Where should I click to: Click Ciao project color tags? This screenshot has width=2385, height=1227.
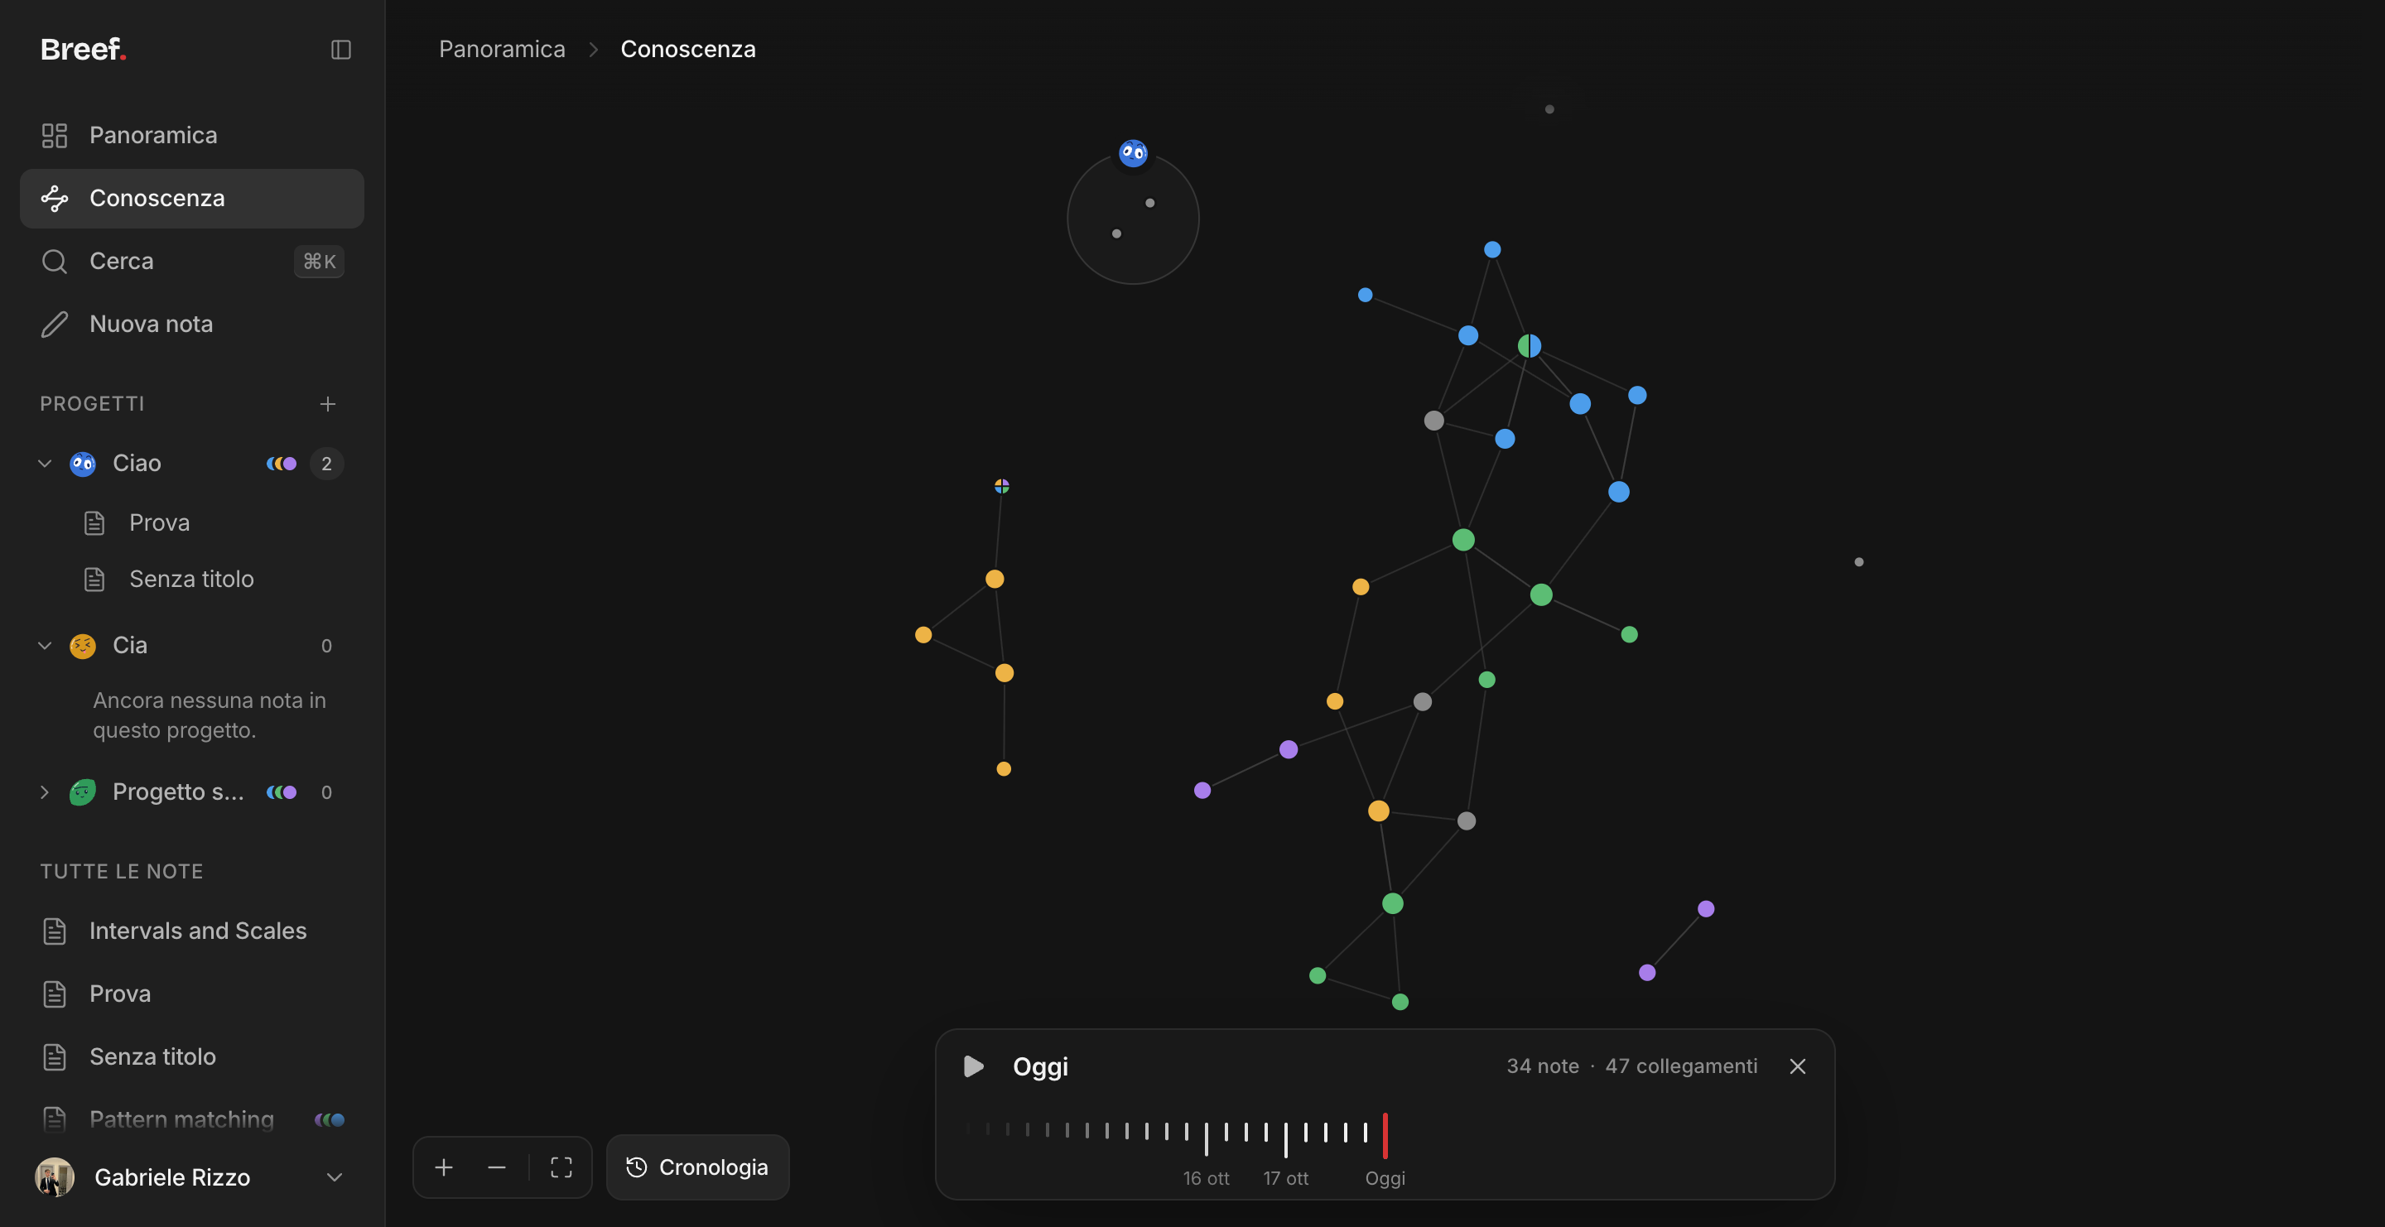[x=282, y=463]
